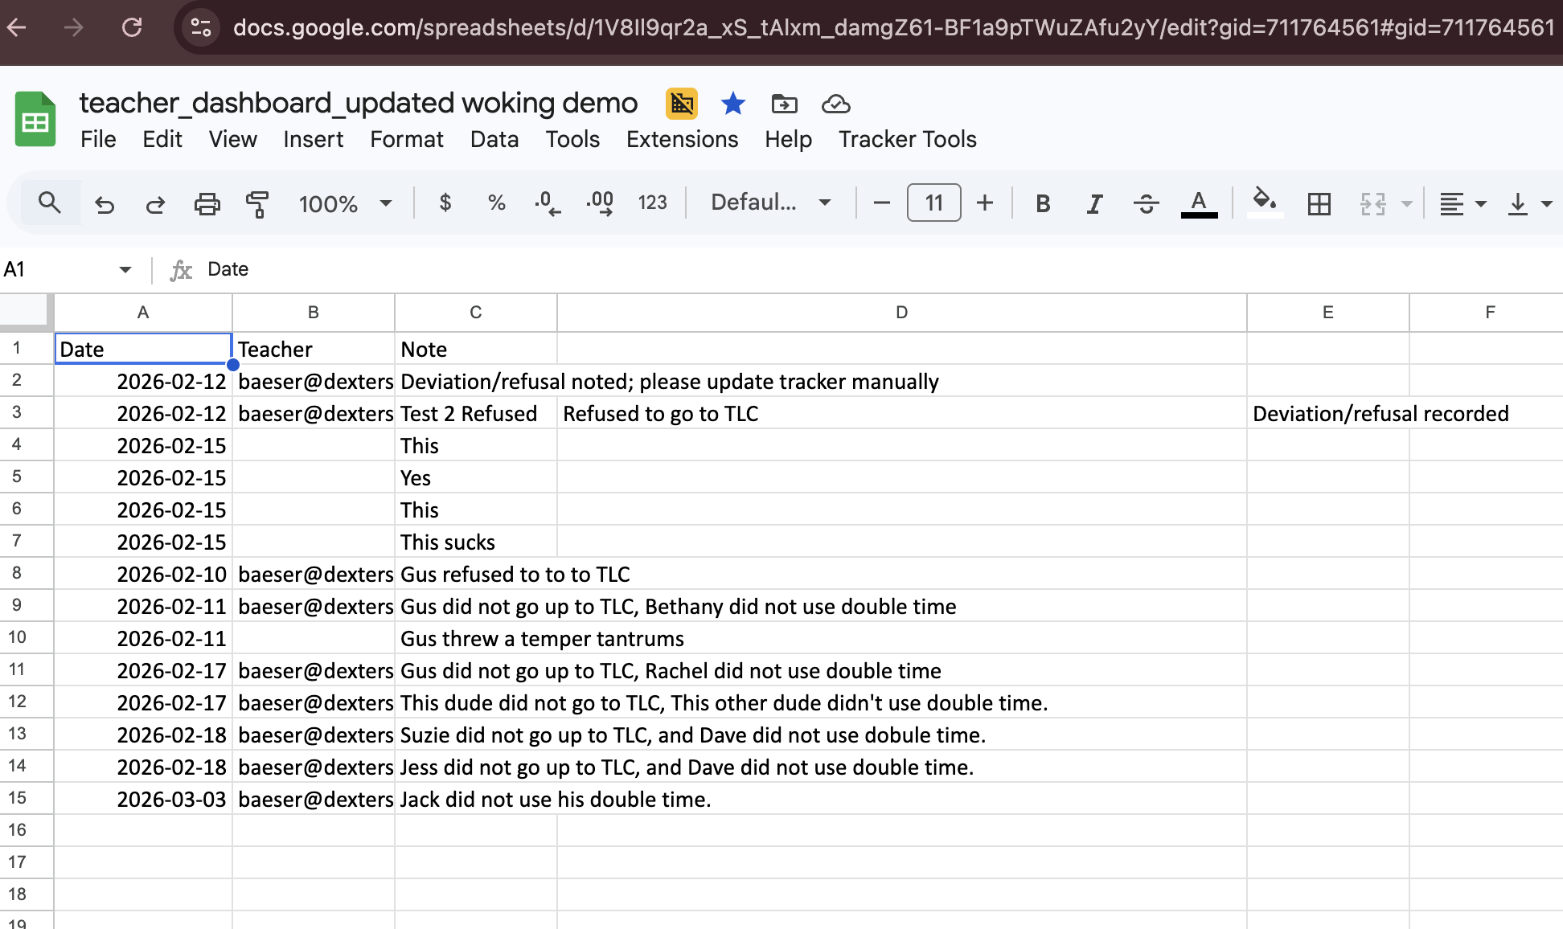Open the Tracker Tools menu
1563x929 pixels.
(x=908, y=140)
